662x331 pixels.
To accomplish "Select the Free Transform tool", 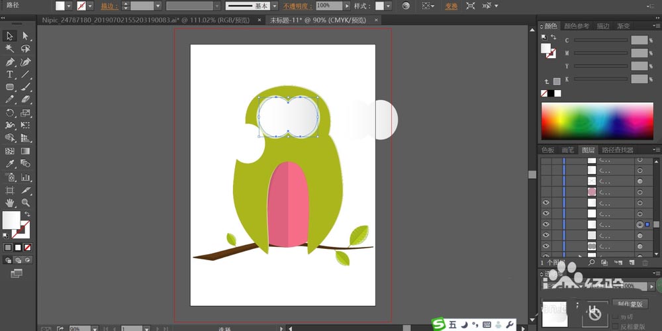I will [x=25, y=125].
